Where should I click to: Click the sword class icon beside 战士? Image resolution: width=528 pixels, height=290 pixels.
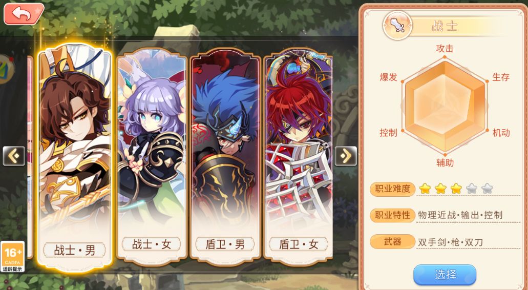398,26
